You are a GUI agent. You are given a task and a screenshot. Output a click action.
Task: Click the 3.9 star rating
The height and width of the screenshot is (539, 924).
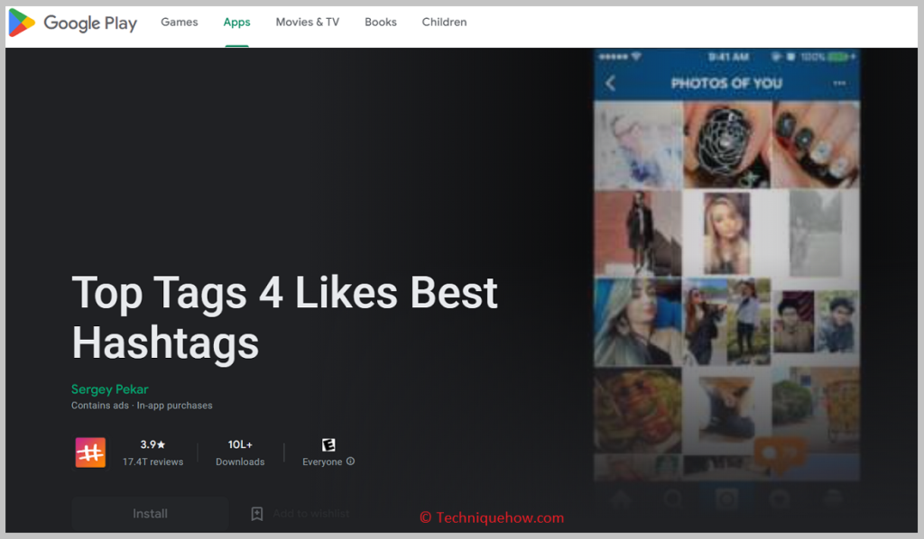click(152, 444)
